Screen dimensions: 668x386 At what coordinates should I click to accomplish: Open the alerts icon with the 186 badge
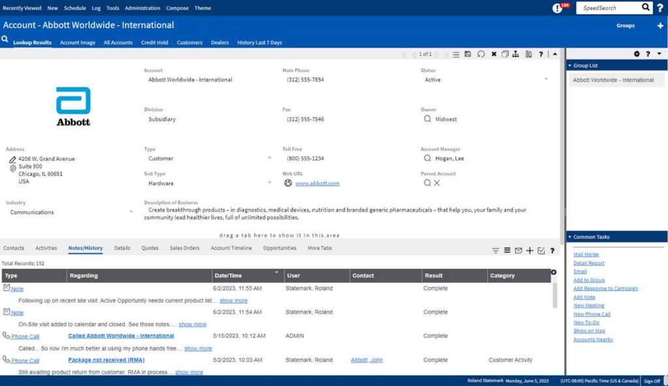[x=558, y=8]
